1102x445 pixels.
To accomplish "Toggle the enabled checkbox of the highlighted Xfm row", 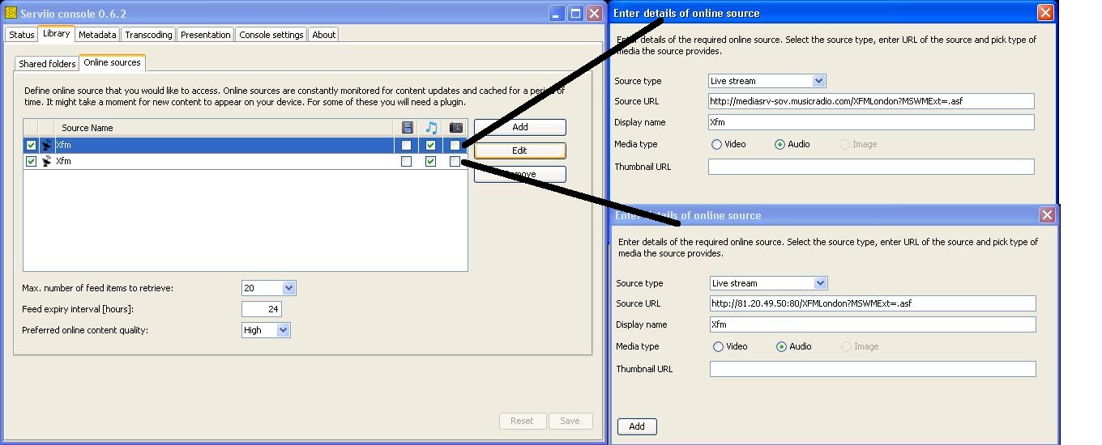I will click(x=32, y=146).
